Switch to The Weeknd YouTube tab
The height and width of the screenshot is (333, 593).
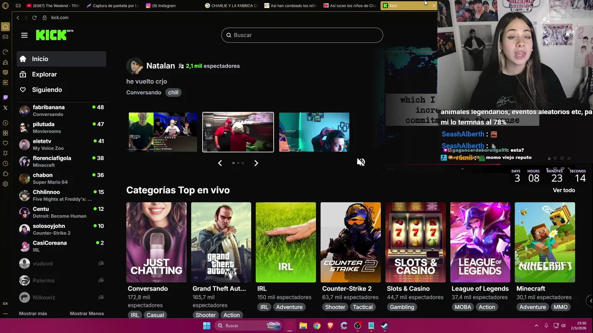(x=53, y=6)
